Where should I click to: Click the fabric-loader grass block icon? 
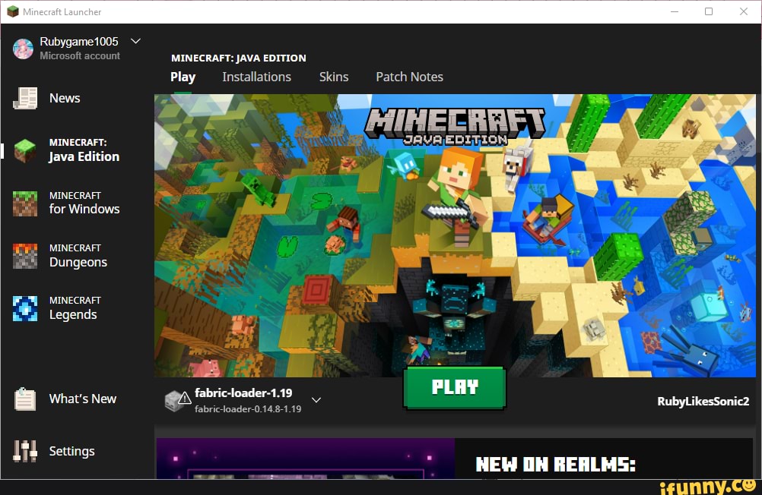173,401
